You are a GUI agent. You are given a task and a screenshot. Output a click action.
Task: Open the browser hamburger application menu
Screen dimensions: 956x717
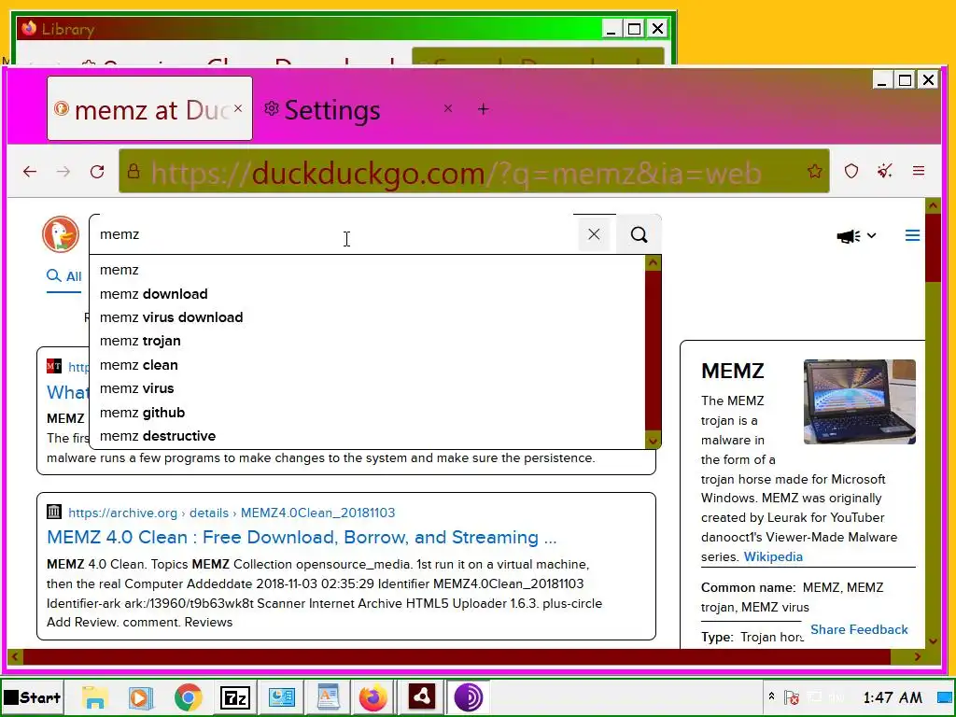pyautogui.click(x=919, y=172)
